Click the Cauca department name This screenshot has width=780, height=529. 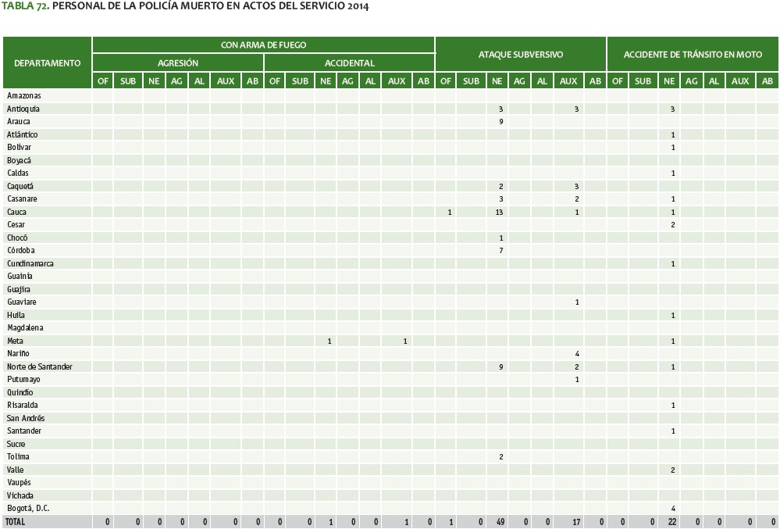(x=17, y=212)
